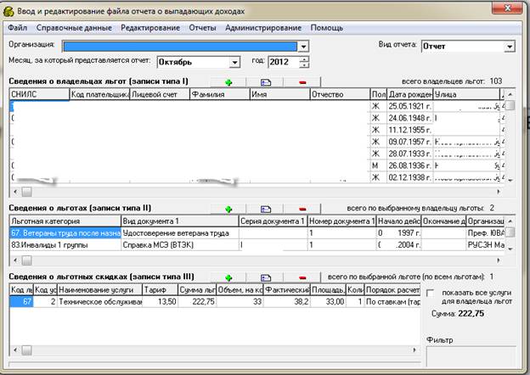This screenshot has width=530, height=375.
Task: Add a new discount record (type III)
Action: (228, 277)
